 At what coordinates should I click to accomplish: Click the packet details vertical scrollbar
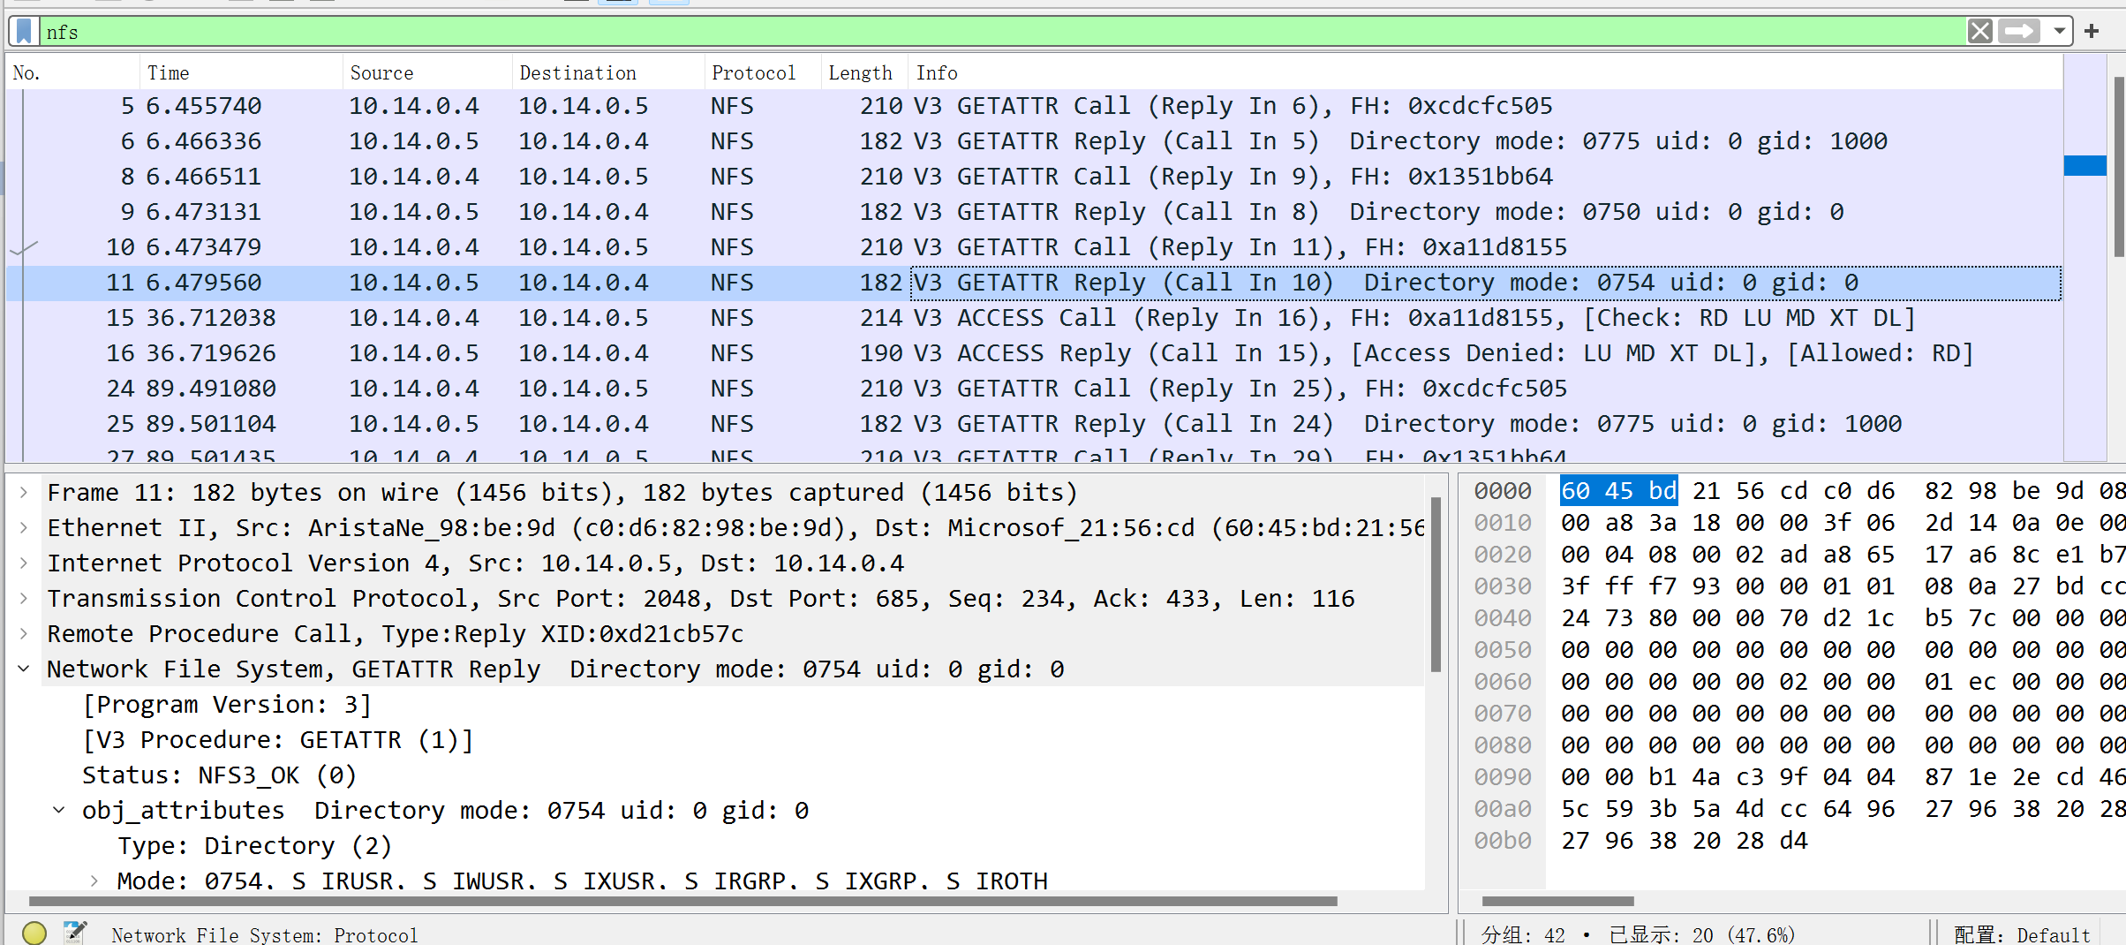point(1436,583)
